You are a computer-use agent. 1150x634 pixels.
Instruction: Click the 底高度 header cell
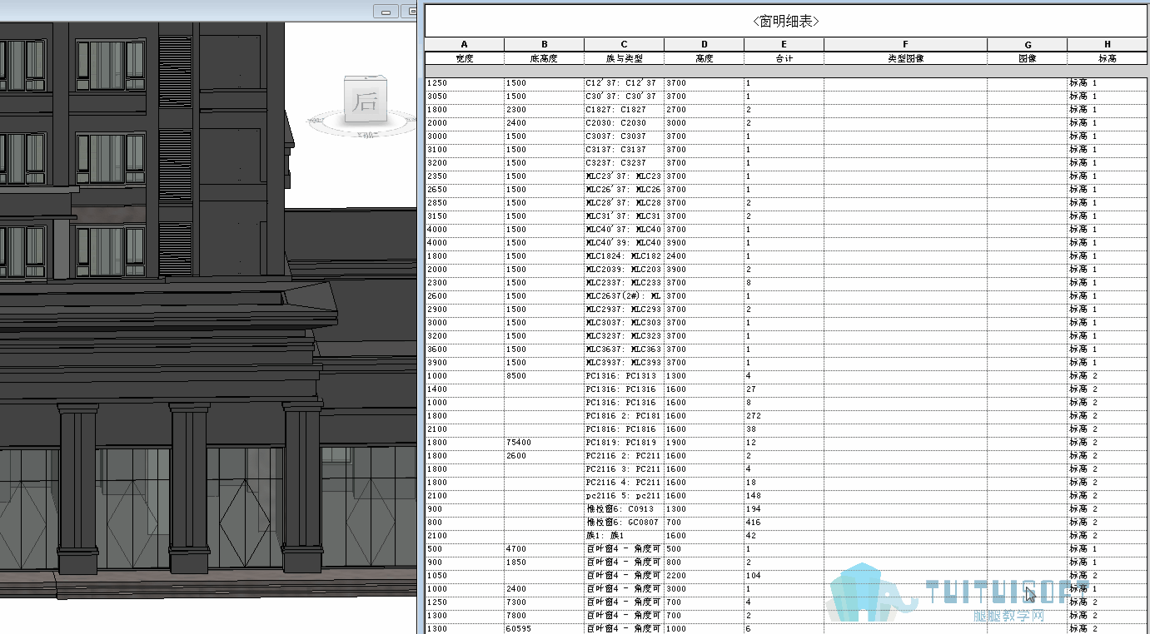(544, 58)
